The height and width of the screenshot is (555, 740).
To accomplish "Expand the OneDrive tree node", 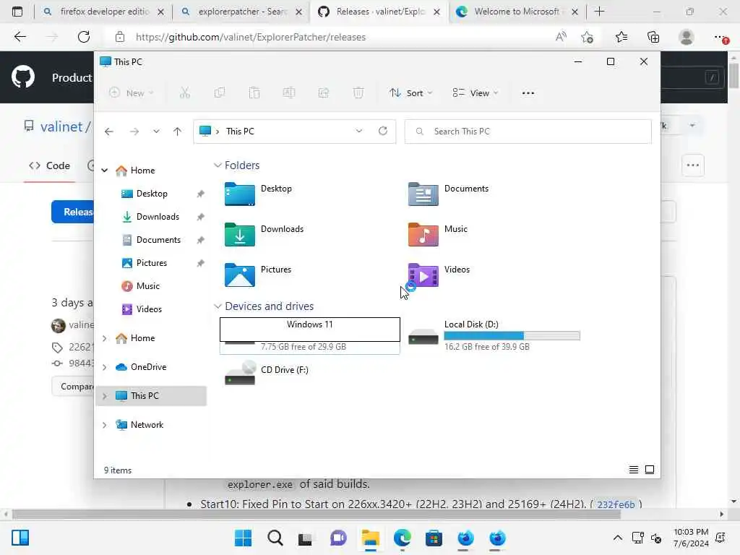I will pyautogui.click(x=104, y=367).
